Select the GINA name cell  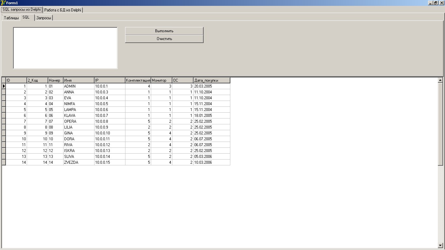click(x=79, y=133)
